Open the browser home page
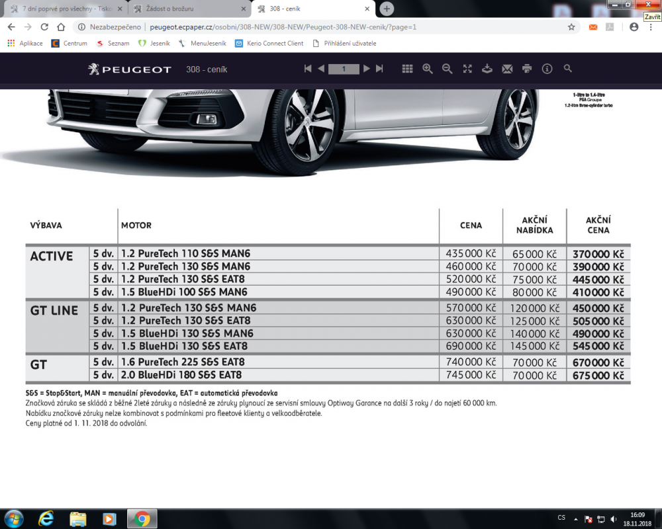The width and height of the screenshot is (662, 529). point(61,27)
